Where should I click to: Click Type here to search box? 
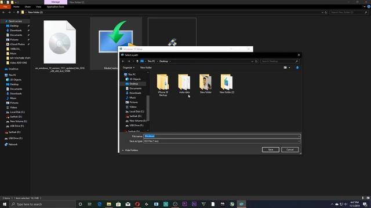pos(42,204)
